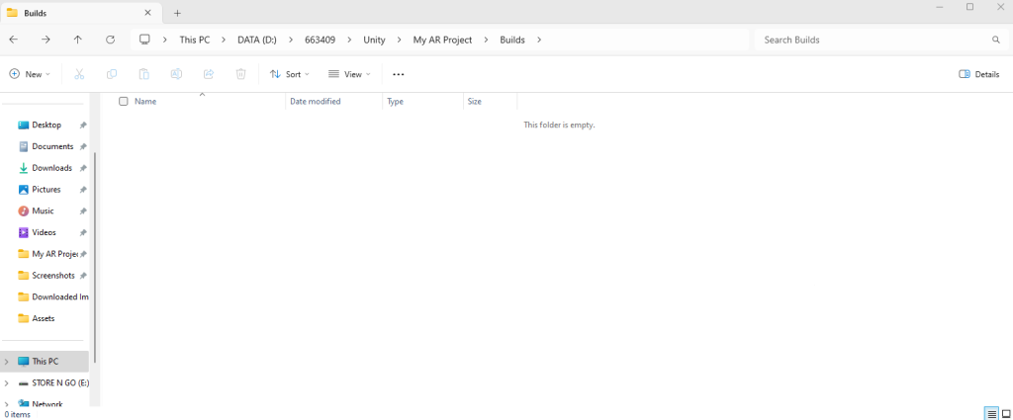The image size is (1013, 420).
Task: Open the Sort dropdown menu
Action: pyautogui.click(x=289, y=74)
